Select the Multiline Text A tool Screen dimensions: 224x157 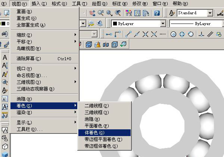tap(5, 57)
